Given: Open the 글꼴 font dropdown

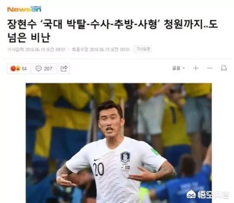Looking at the screenshot, I should coord(179,68).
